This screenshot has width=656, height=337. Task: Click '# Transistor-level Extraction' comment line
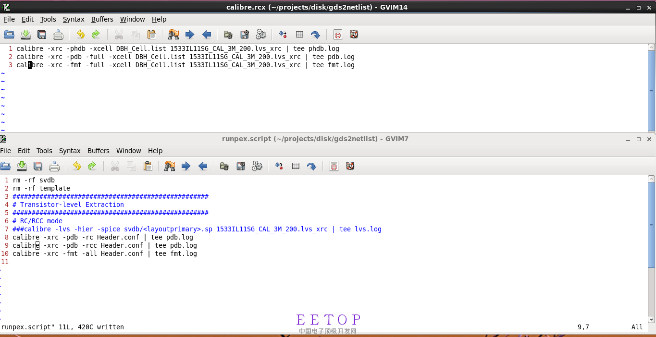click(x=68, y=205)
